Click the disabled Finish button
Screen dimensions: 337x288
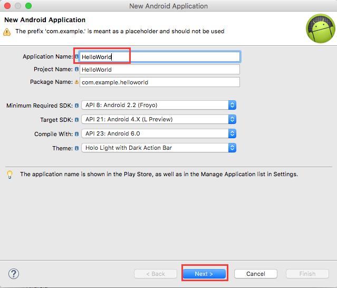[x=307, y=274]
